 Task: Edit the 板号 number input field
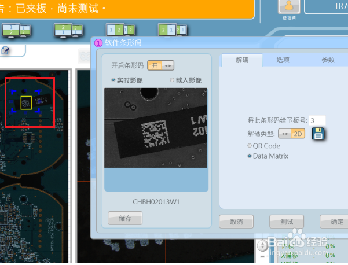(x=317, y=120)
